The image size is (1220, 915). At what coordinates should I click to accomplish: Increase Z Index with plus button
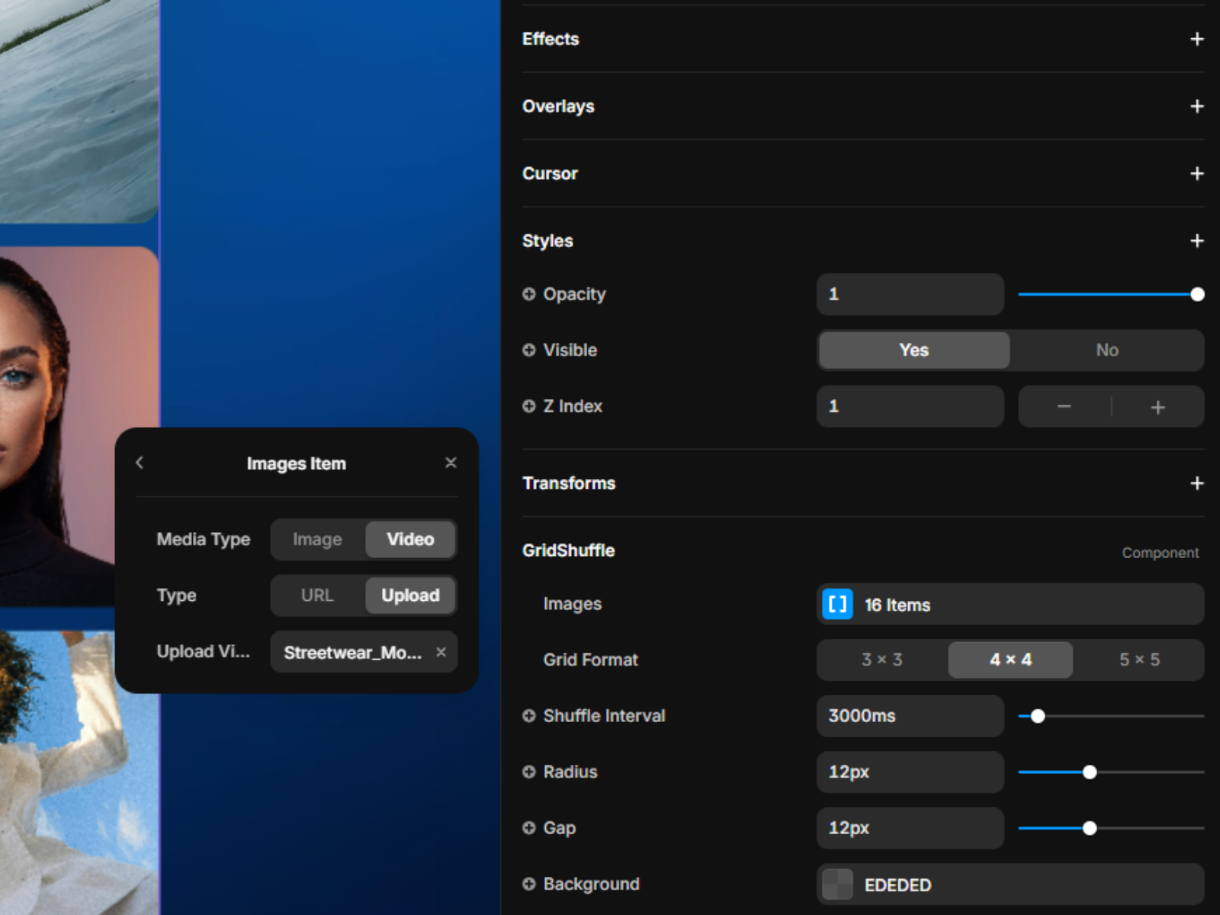(x=1157, y=407)
